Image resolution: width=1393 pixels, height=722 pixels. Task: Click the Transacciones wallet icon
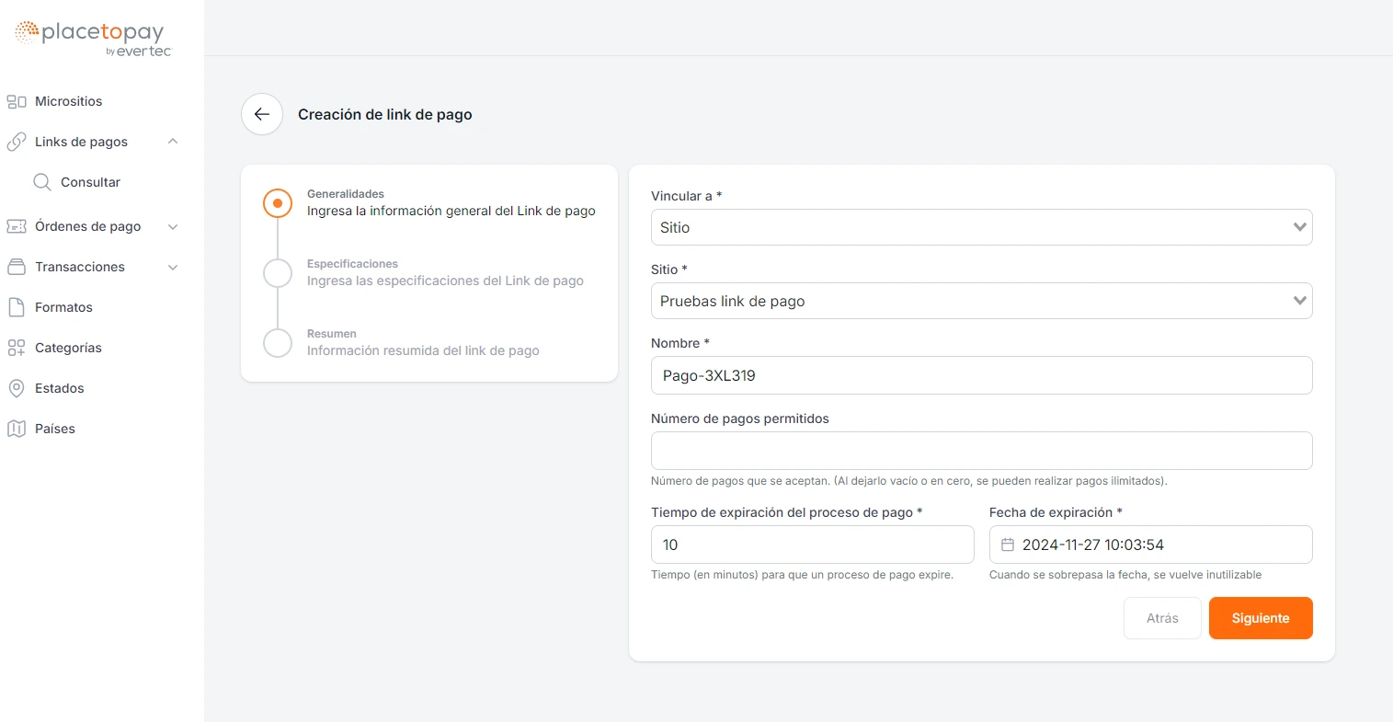pos(17,267)
